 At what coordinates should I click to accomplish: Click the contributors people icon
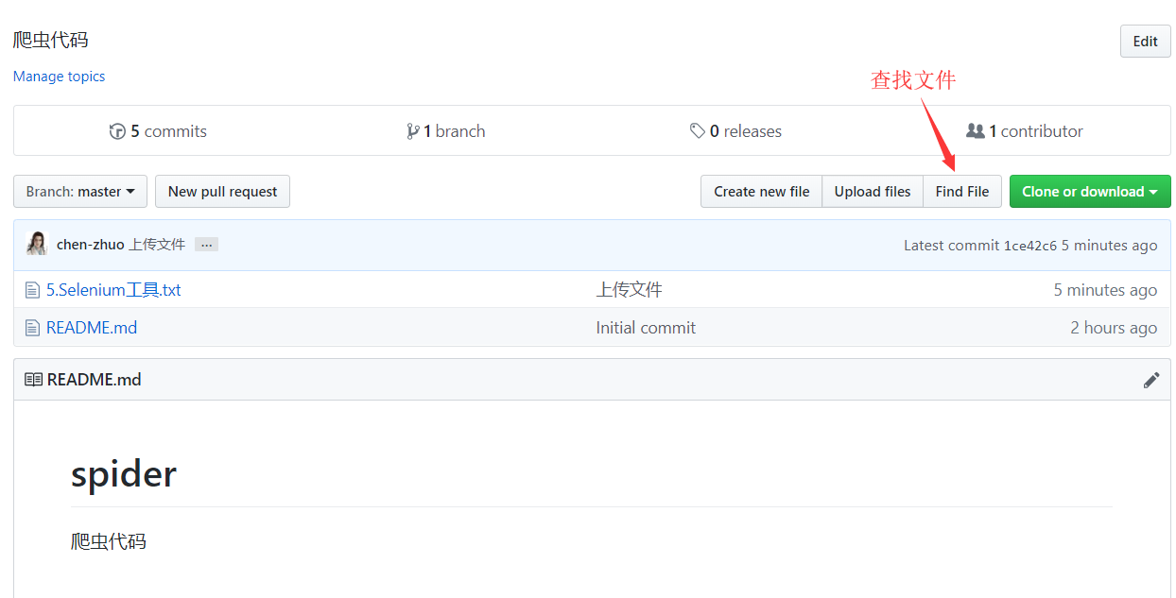pos(975,131)
